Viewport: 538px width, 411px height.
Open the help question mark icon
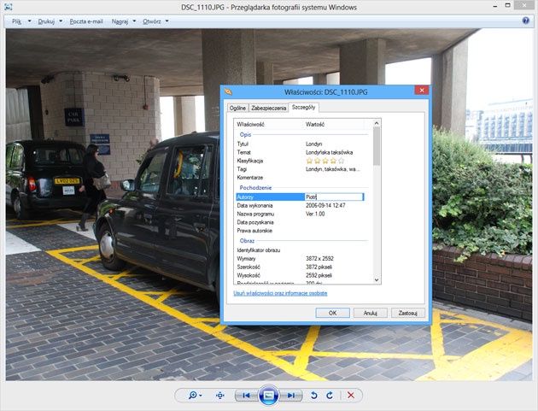pos(526,21)
